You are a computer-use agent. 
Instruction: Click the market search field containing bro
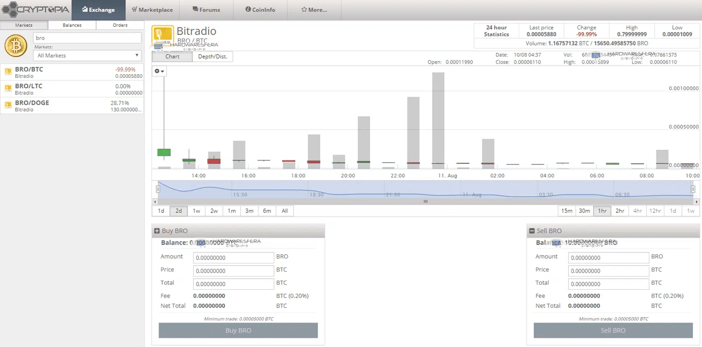(87, 38)
